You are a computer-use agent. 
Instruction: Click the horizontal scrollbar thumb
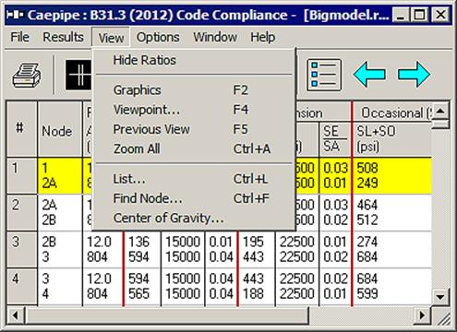167,315
